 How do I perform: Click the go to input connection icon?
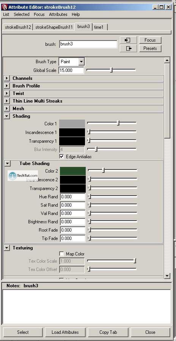pyautogui.click(x=128, y=40)
